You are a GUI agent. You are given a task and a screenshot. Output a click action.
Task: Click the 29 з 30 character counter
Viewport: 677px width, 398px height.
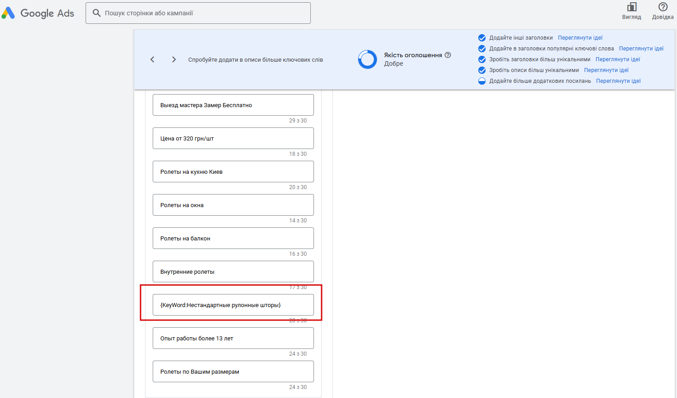pos(298,121)
